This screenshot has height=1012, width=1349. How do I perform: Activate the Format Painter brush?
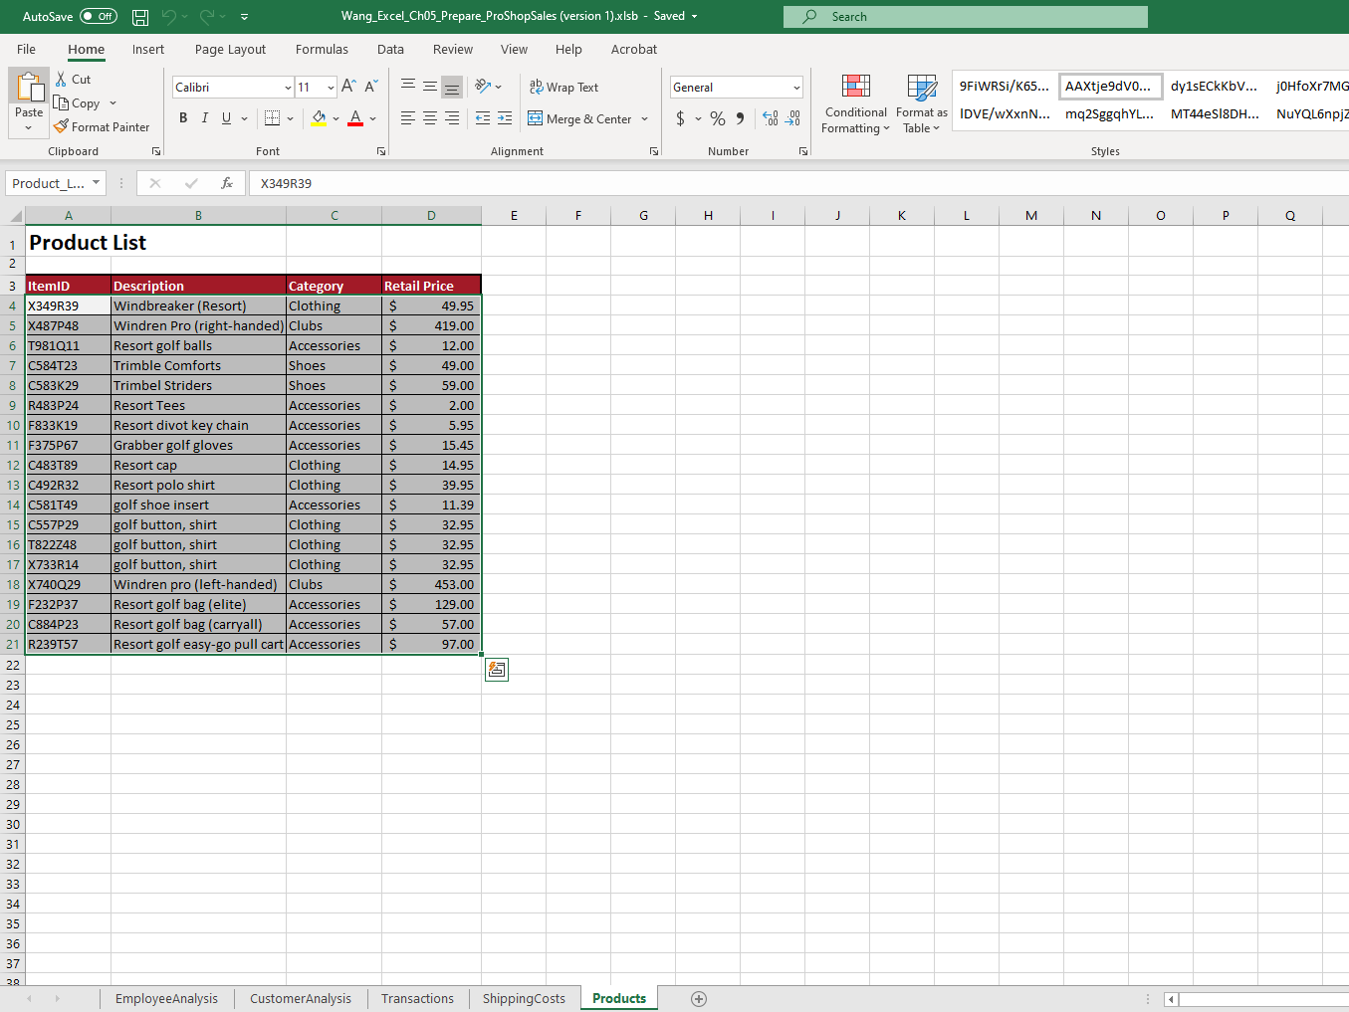point(102,127)
